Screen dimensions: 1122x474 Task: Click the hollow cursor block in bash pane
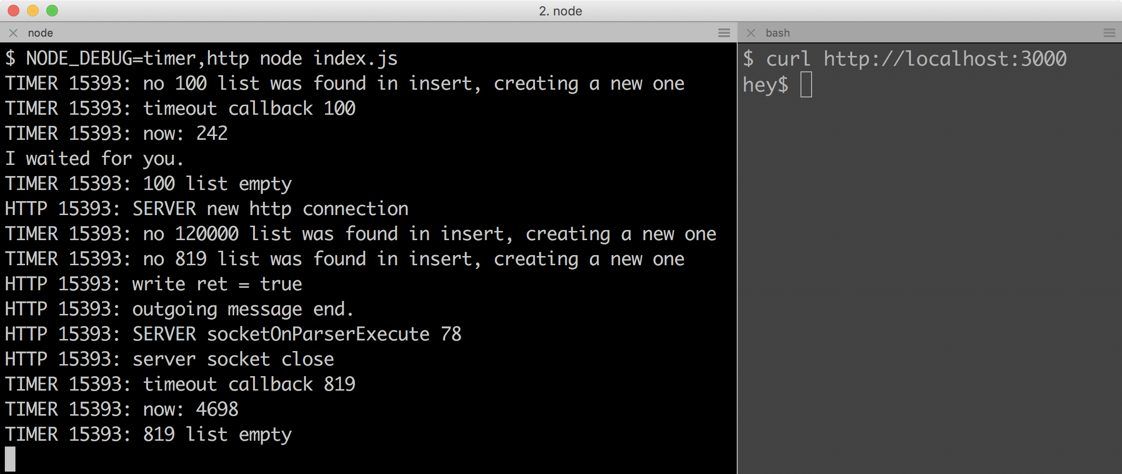pyautogui.click(x=806, y=84)
